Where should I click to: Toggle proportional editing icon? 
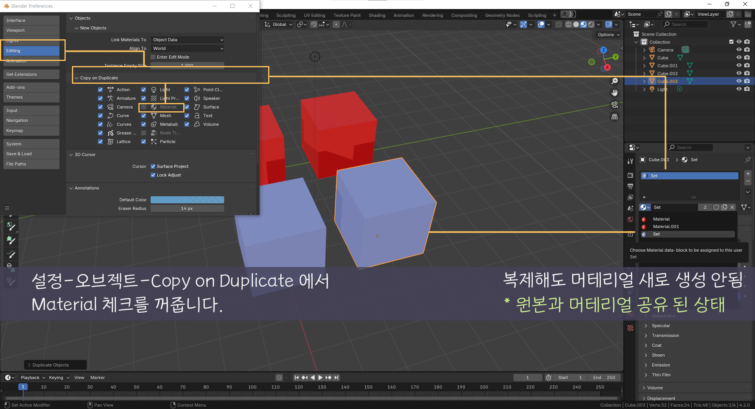pyautogui.click(x=336, y=24)
